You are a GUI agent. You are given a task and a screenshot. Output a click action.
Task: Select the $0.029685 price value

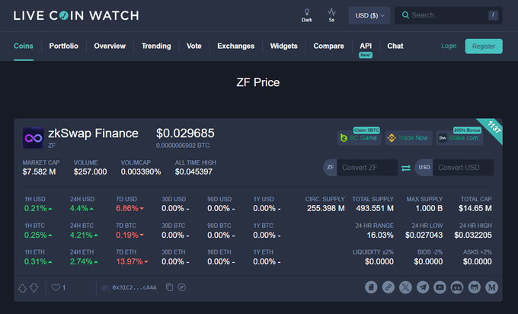(x=185, y=133)
